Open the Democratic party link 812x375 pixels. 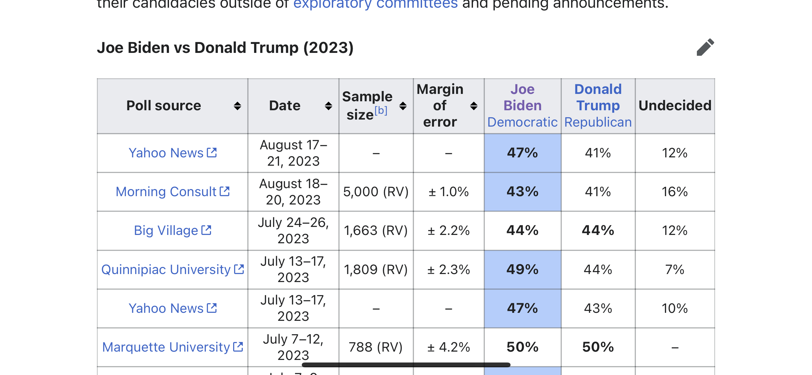tap(522, 122)
